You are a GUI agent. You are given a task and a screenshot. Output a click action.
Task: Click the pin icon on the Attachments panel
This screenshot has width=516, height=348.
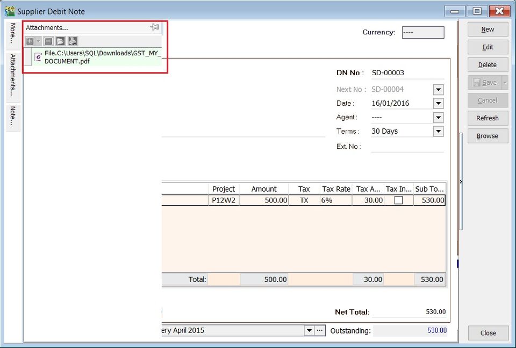pos(155,27)
